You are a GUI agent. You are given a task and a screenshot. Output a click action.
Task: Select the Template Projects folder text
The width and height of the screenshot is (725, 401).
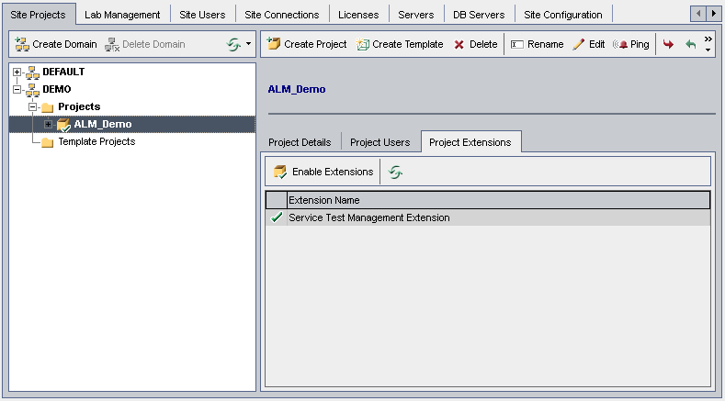click(96, 141)
